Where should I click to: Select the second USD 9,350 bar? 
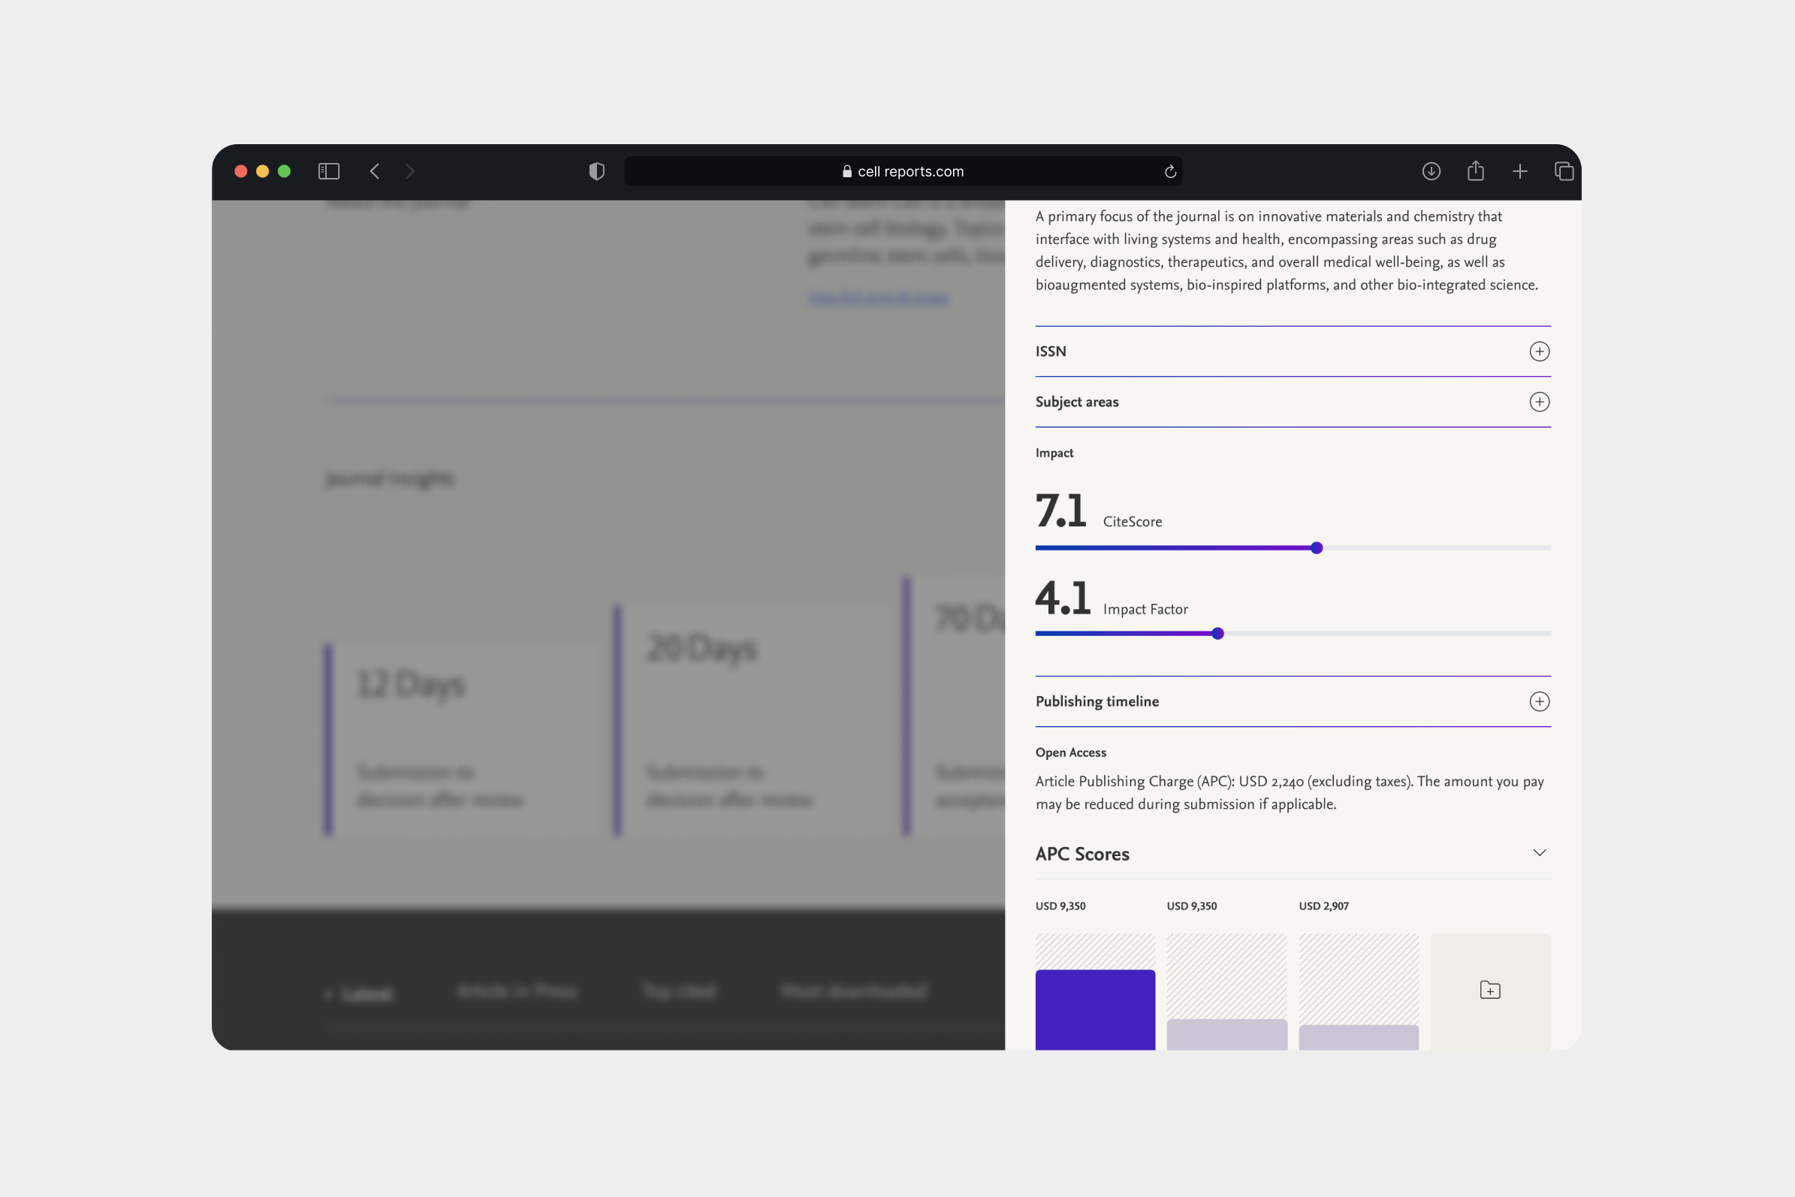tap(1226, 1033)
